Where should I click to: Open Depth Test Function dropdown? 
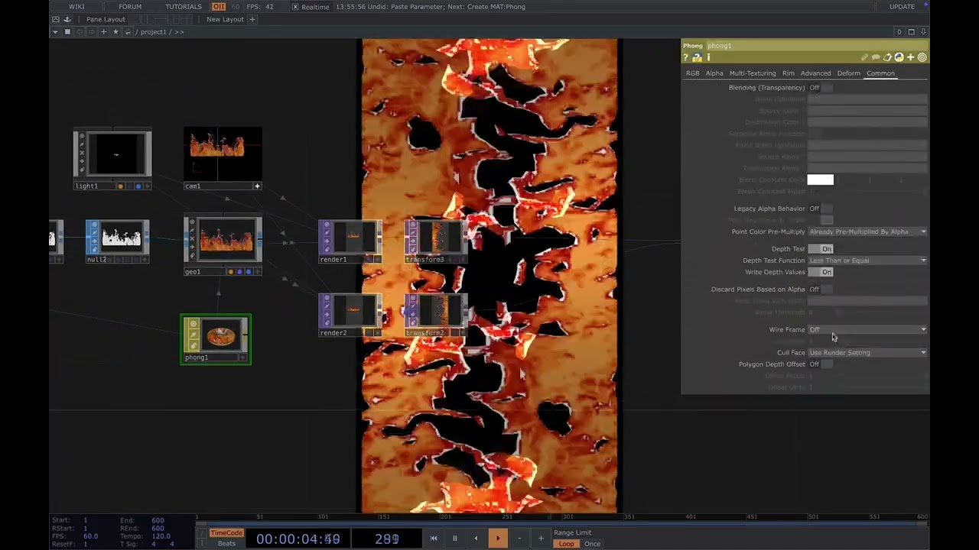(867, 260)
